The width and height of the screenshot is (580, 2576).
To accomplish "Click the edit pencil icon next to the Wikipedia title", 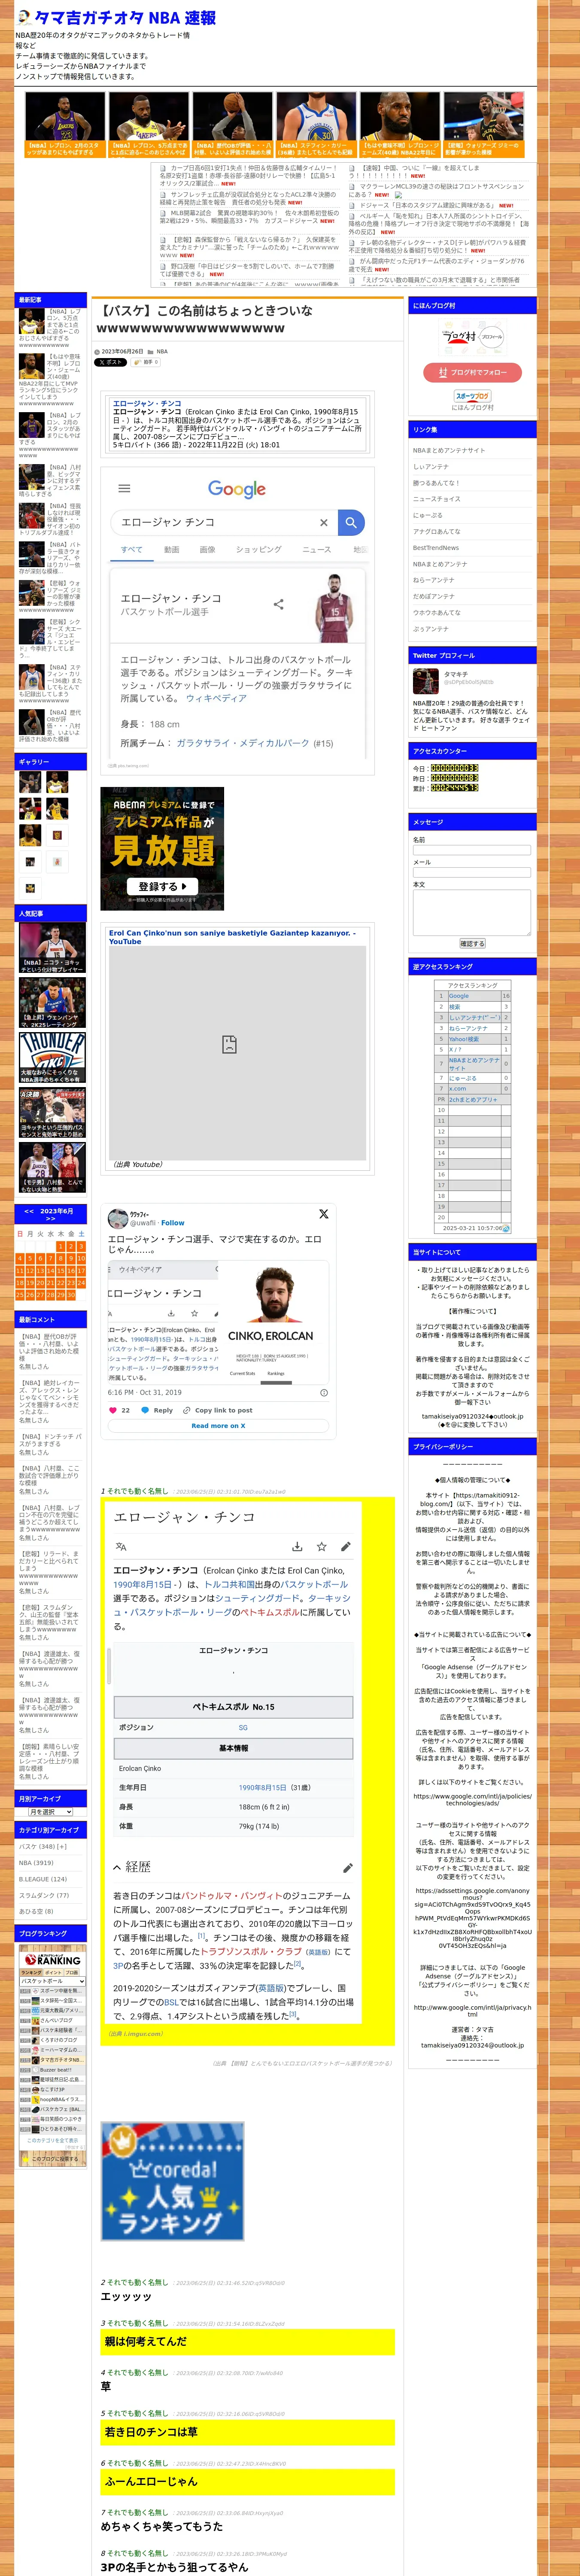I will tap(346, 1546).
